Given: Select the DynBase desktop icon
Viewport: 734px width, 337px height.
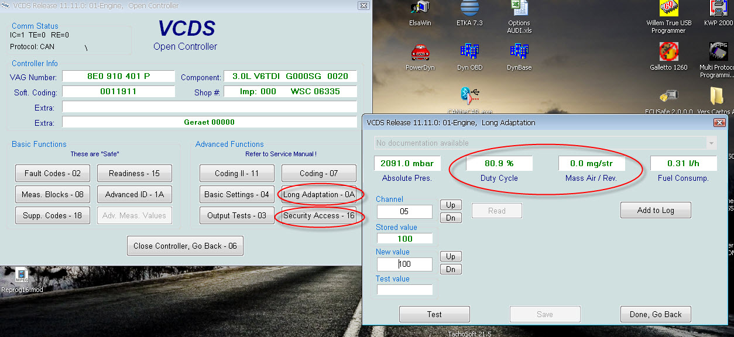Looking at the screenshot, I should pyautogui.click(x=519, y=53).
